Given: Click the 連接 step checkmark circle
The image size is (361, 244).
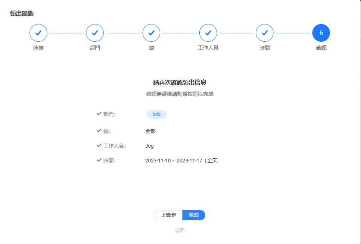Looking at the screenshot, I should click(38, 33).
